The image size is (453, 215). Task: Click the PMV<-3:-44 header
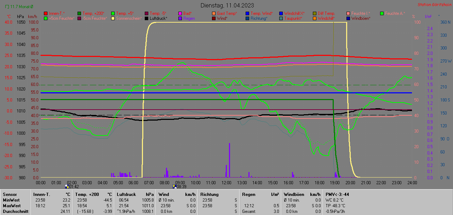(337, 194)
